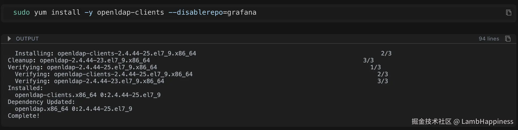Click grafana in the command line
Viewport: 518px width, 130px height.
coord(242,13)
